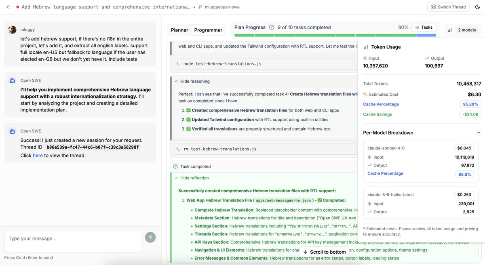Go back using the left arrow icon
The width and height of the screenshot is (485, 265).
(8, 7)
